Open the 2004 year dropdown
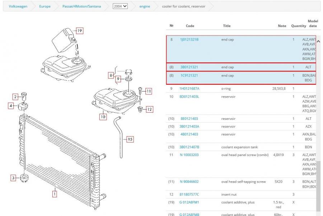 (x=120, y=6)
